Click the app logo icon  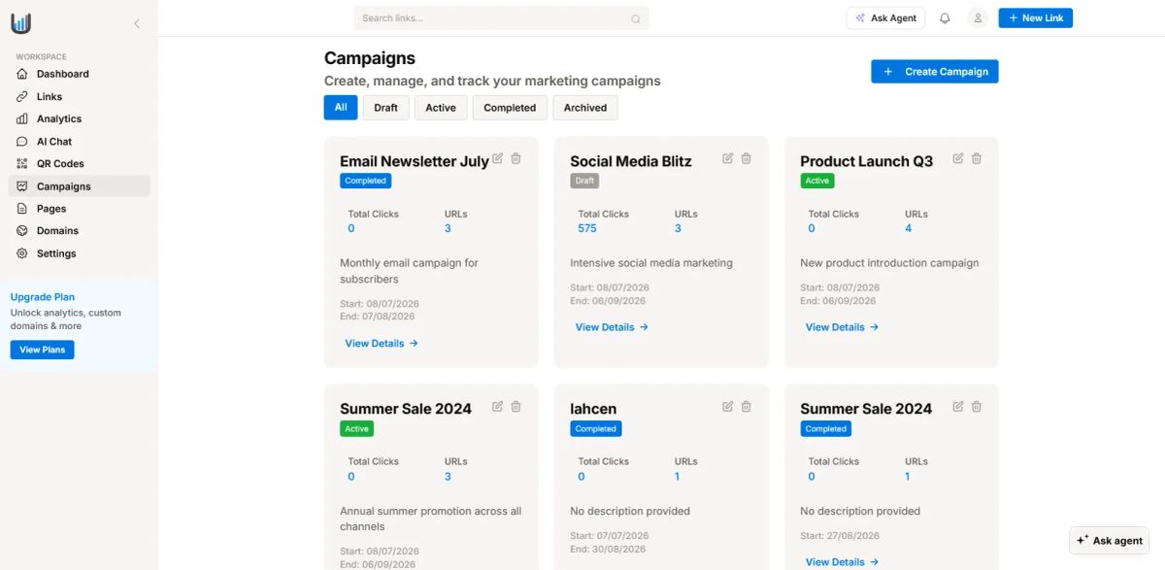[21, 23]
